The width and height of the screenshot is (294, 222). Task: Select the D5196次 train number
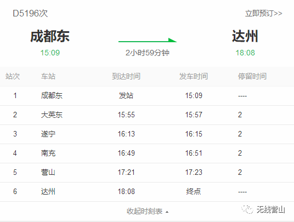[30, 14]
